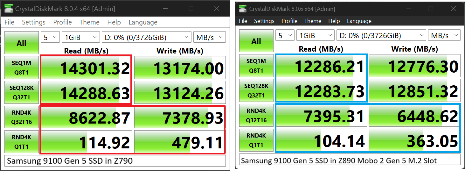Click the Z790 comment text field
The width and height of the screenshot is (465, 171).
point(115,161)
